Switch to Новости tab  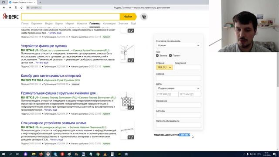tap(82, 24)
